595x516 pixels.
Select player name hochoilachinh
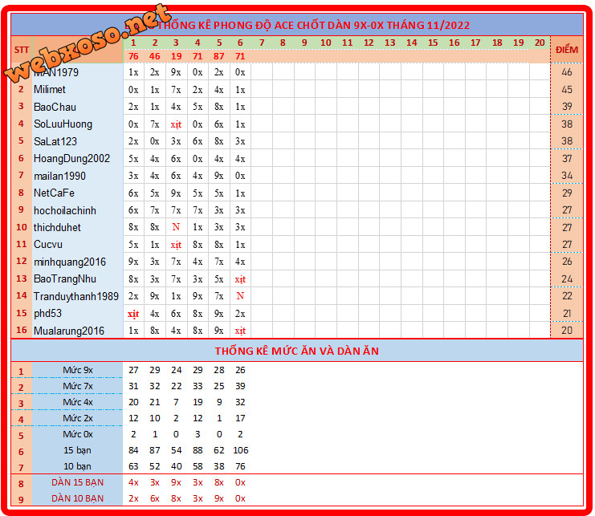coord(65,210)
